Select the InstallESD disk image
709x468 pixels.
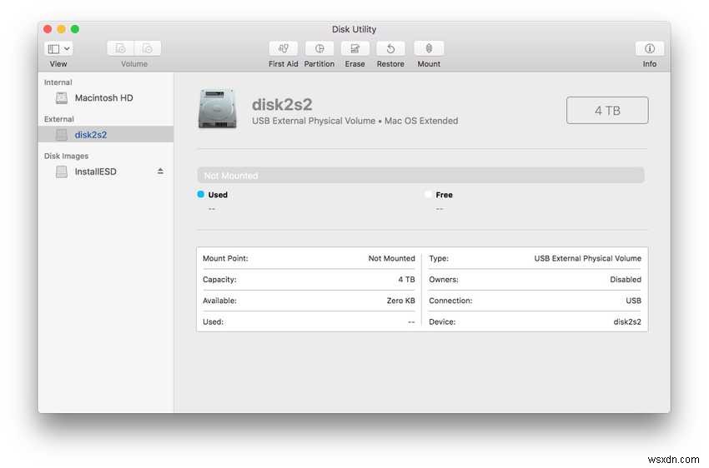[106, 172]
